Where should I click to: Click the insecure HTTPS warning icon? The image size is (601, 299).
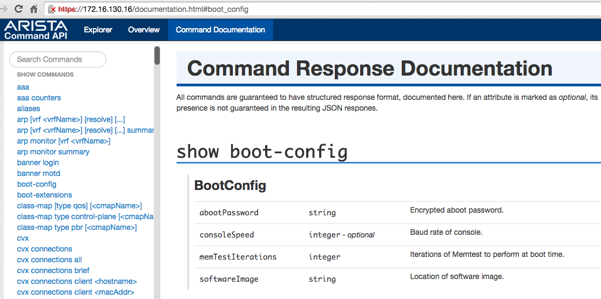coord(52,9)
